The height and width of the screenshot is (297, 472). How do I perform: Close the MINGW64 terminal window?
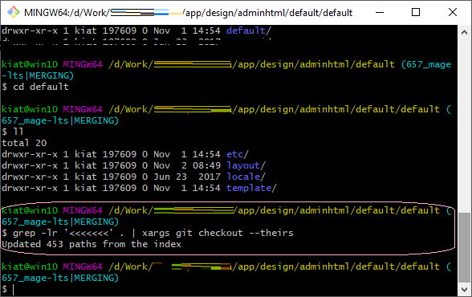(453, 12)
